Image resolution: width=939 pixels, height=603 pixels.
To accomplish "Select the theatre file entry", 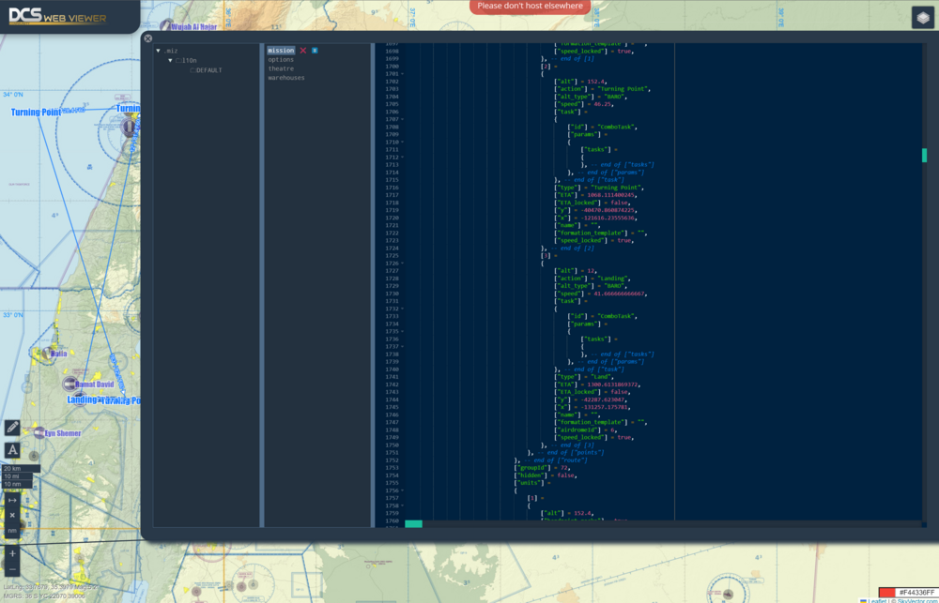I will pyautogui.click(x=281, y=68).
